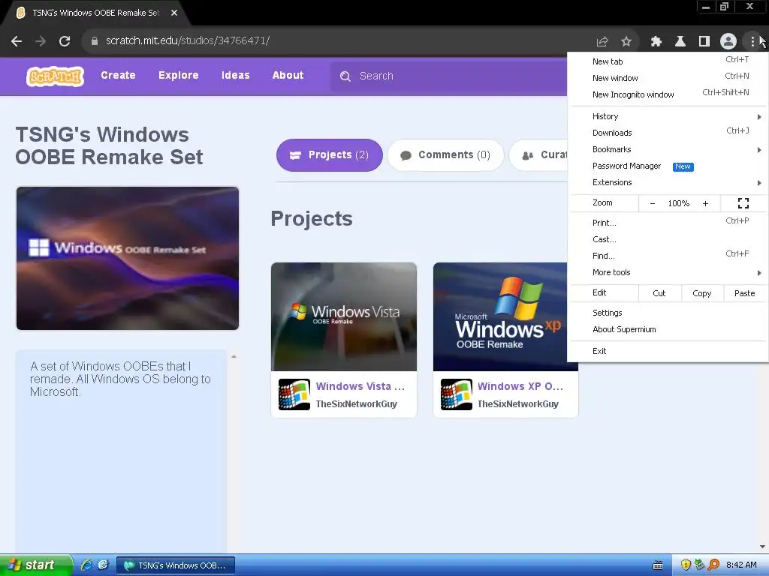Image resolution: width=769 pixels, height=576 pixels.
Task: Switch to Projects (2) tab
Action: pyautogui.click(x=330, y=155)
